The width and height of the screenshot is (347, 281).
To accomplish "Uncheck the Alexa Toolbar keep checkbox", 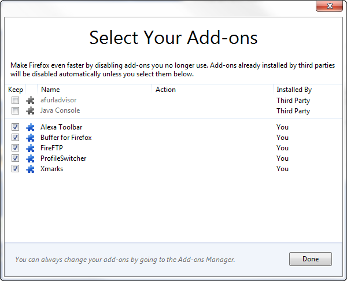I will [x=16, y=127].
